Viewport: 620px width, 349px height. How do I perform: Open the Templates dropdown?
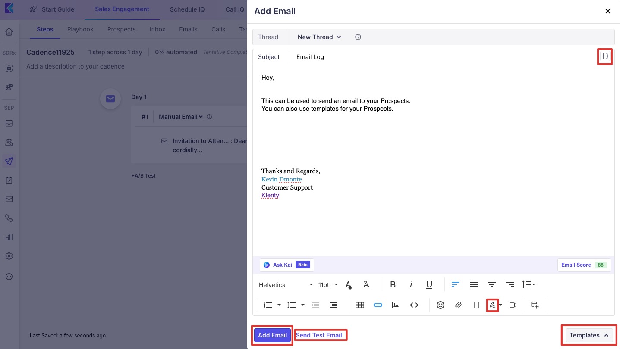(589, 335)
